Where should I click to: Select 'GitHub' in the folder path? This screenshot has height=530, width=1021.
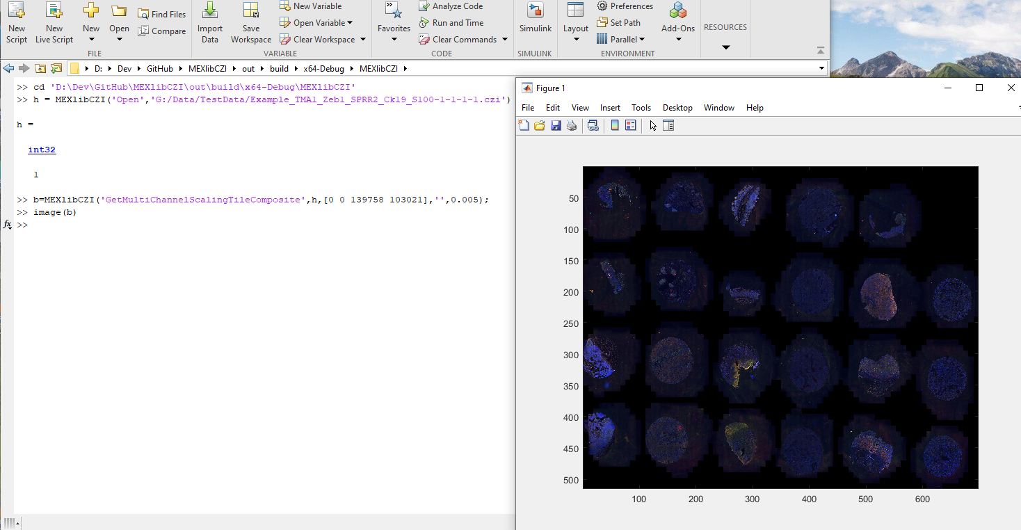coord(160,69)
